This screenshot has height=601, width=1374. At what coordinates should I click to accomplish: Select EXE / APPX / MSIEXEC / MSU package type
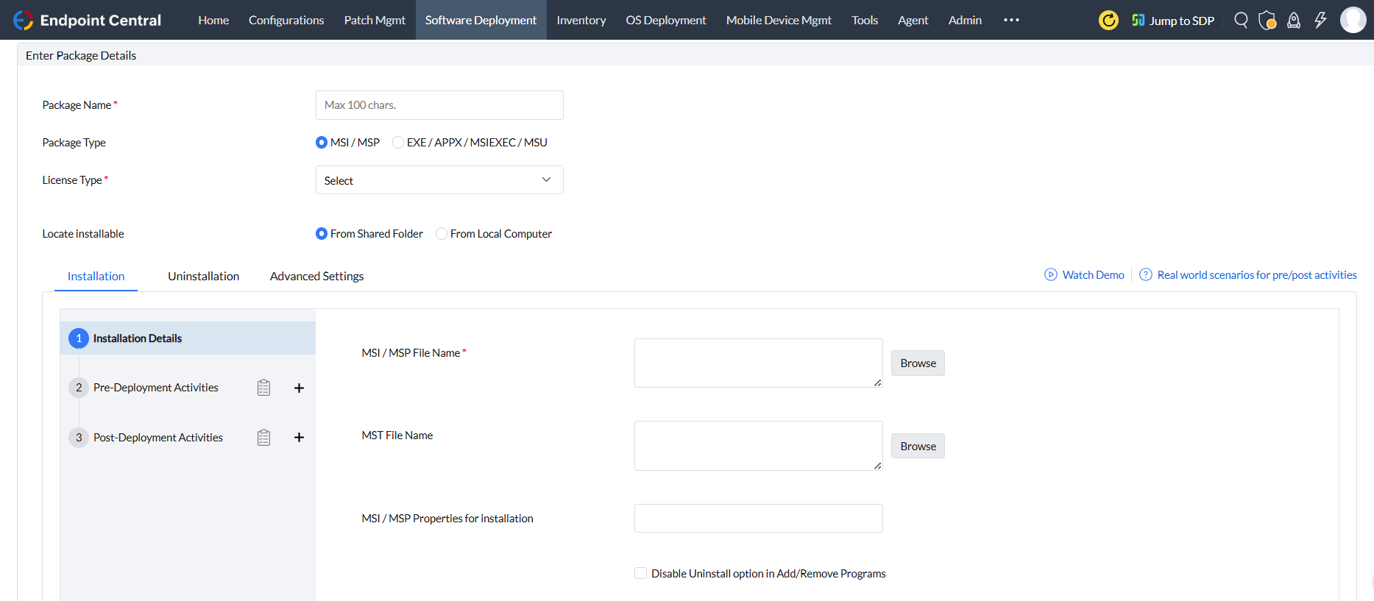pyautogui.click(x=398, y=143)
